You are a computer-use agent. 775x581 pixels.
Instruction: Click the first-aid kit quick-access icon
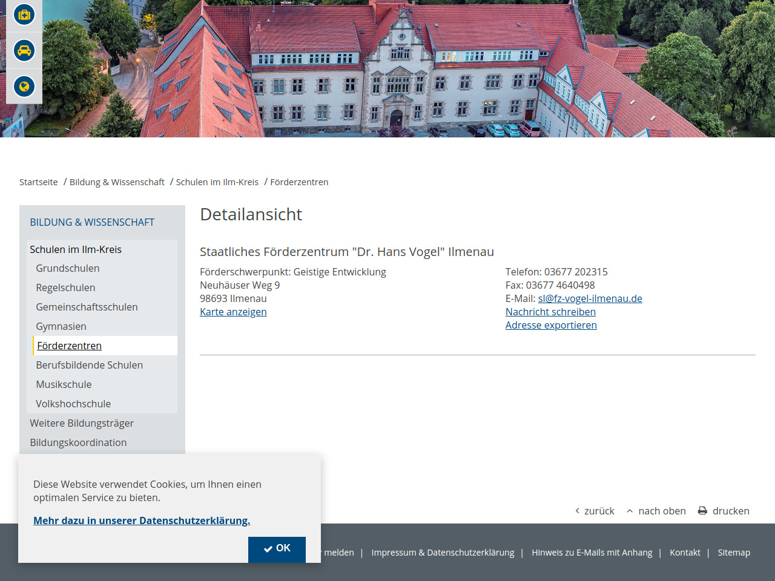(24, 15)
